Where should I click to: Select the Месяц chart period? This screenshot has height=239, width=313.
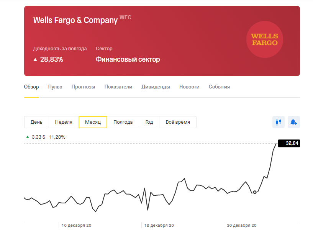pyautogui.click(x=93, y=122)
